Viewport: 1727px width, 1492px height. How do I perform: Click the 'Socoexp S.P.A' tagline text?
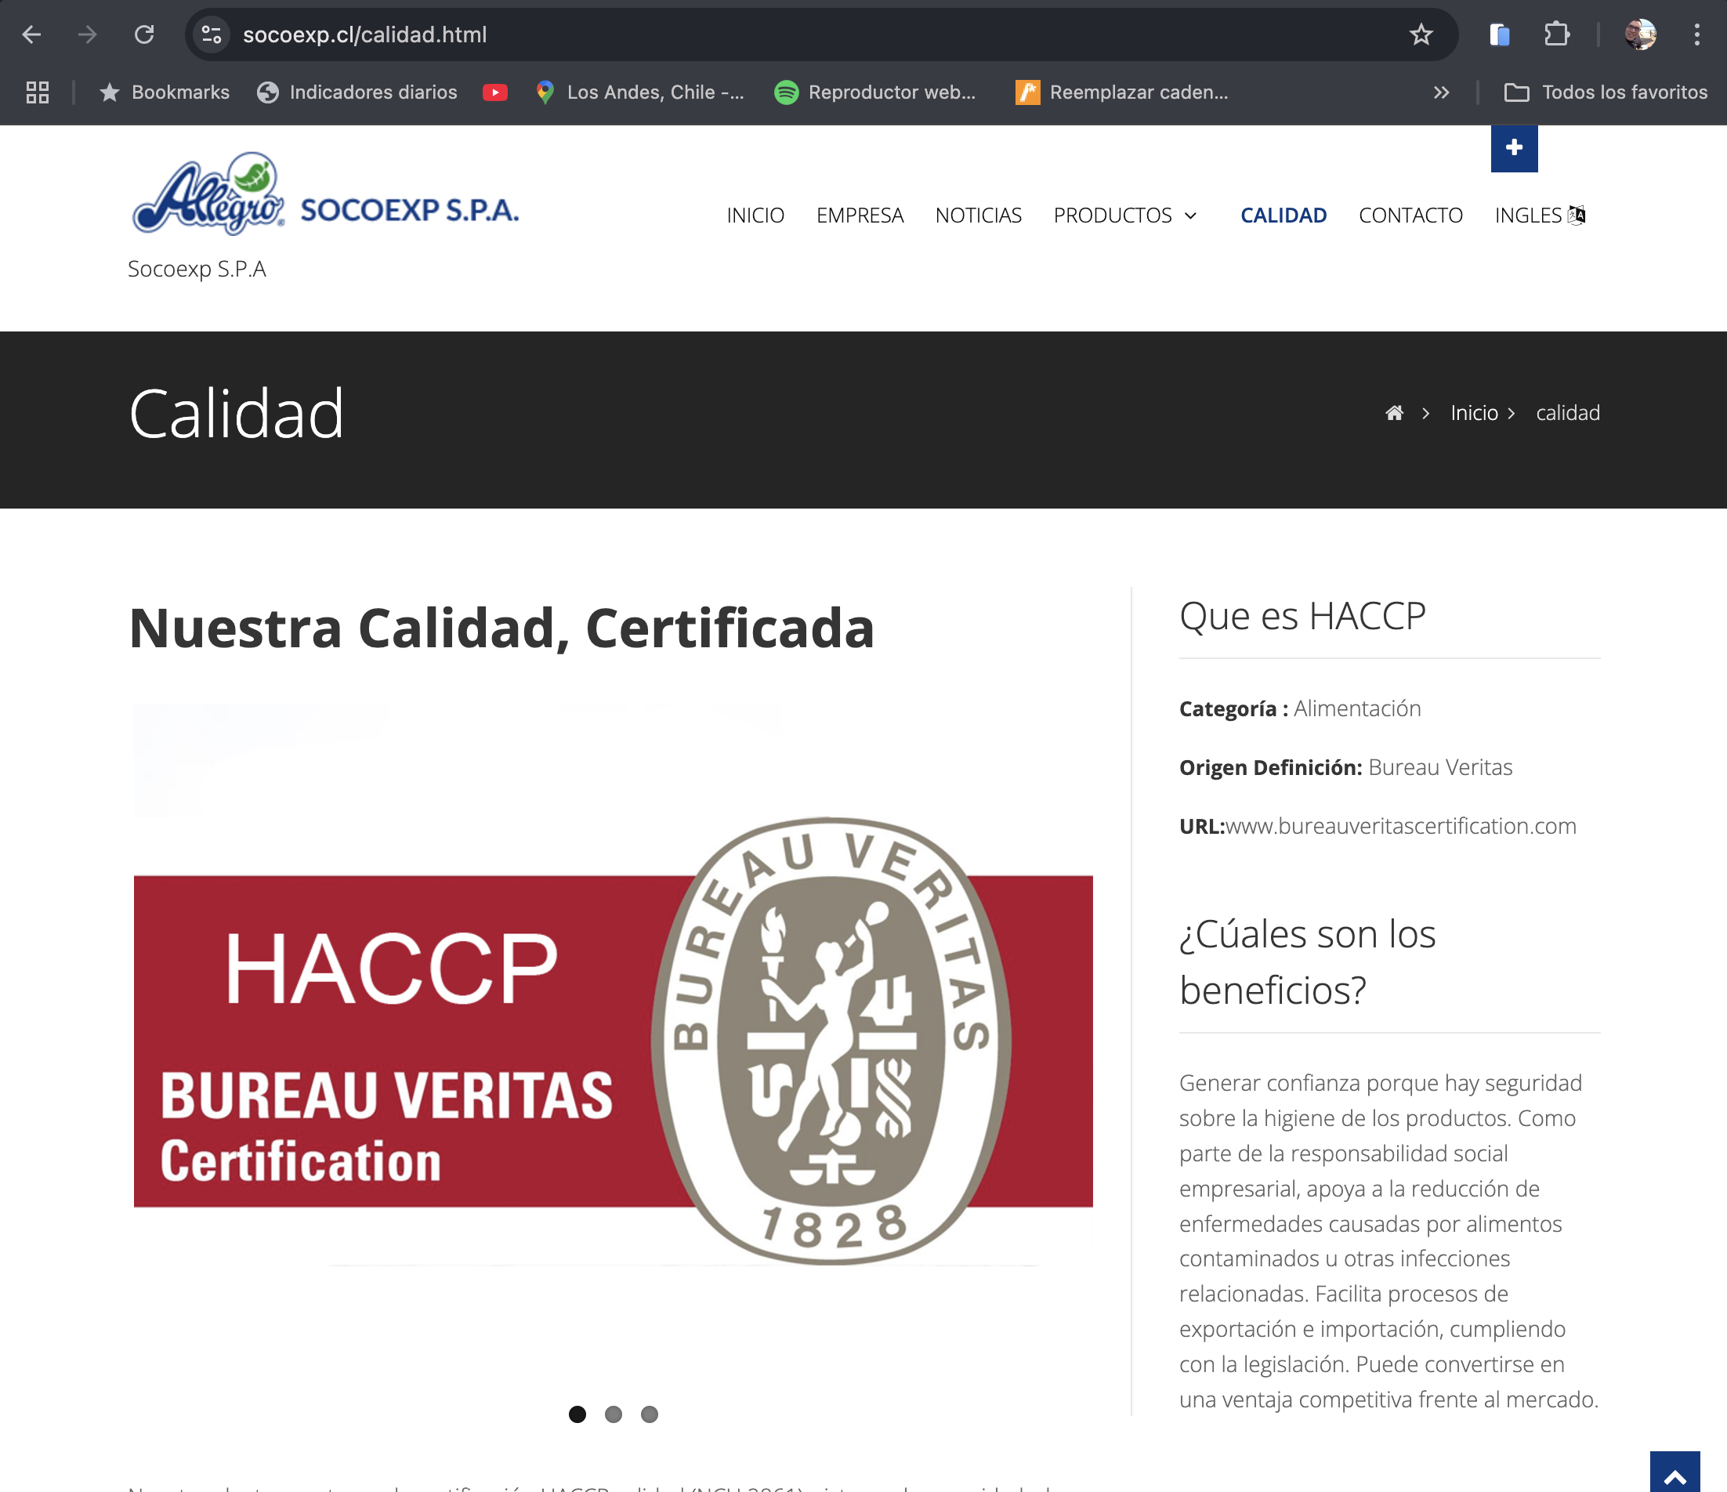tap(197, 269)
